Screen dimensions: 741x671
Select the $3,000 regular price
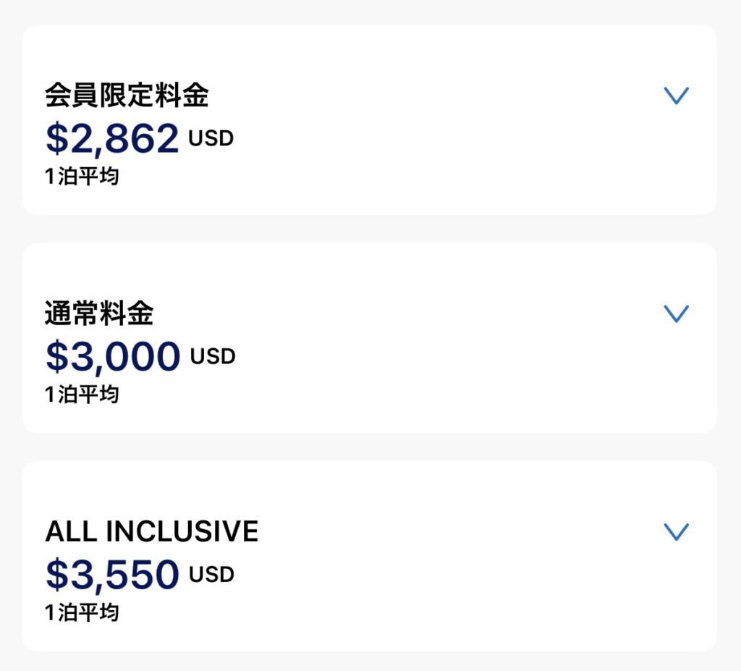point(113,357)
